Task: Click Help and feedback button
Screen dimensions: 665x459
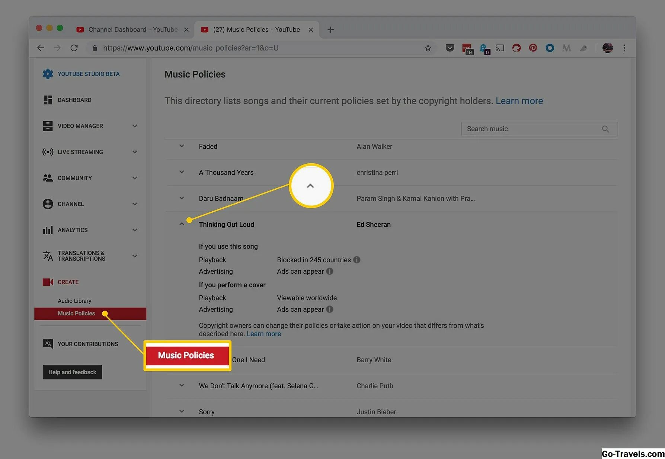Action: pos(72,372)
